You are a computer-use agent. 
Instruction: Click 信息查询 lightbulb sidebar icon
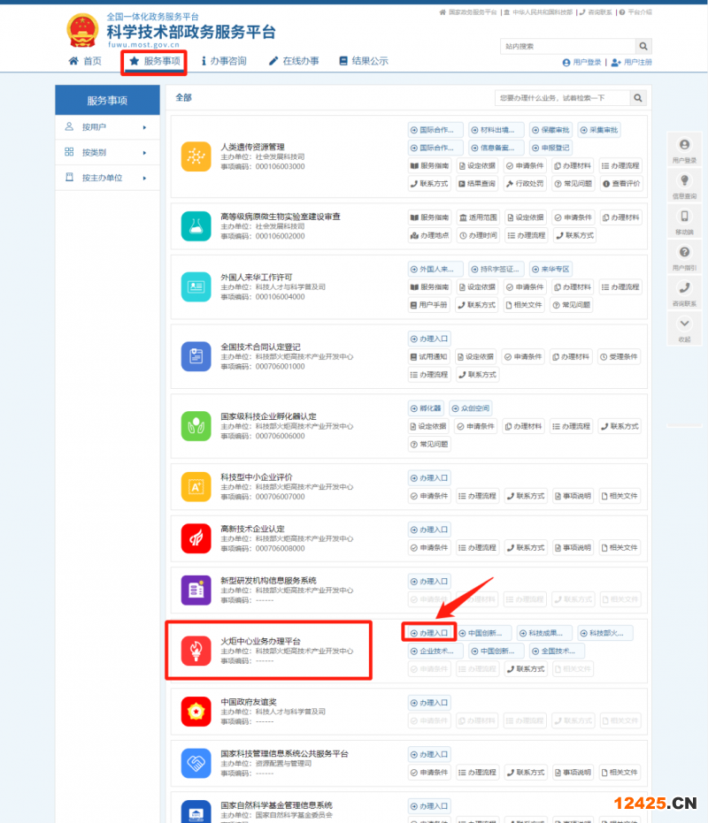[684, 180]
